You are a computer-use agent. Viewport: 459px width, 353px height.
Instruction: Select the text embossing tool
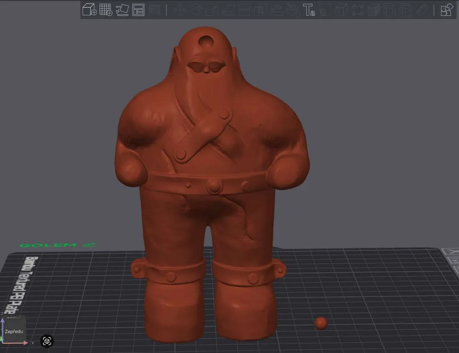coord(309,10)
